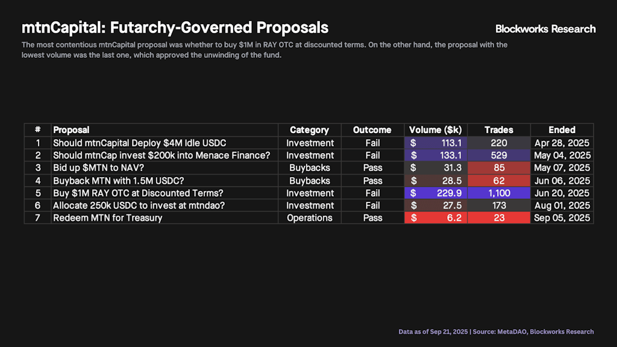Click the data source footer text

click(x=496, y=331)
